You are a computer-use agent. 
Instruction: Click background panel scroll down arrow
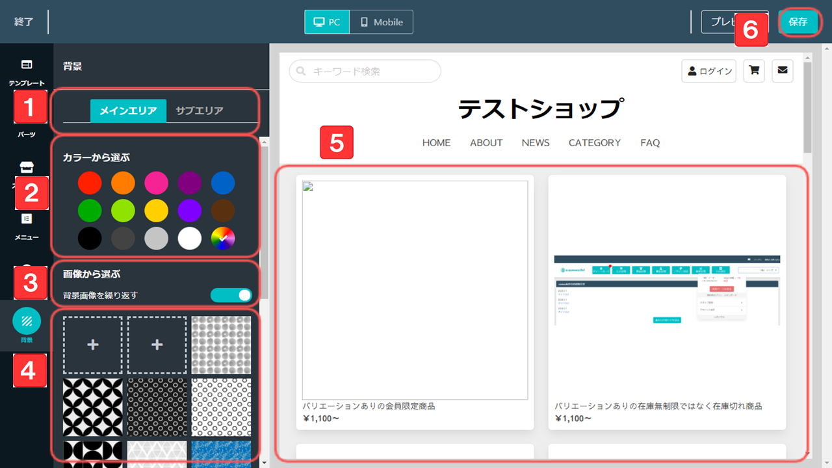pyautogui.click(x=263, y=463)
